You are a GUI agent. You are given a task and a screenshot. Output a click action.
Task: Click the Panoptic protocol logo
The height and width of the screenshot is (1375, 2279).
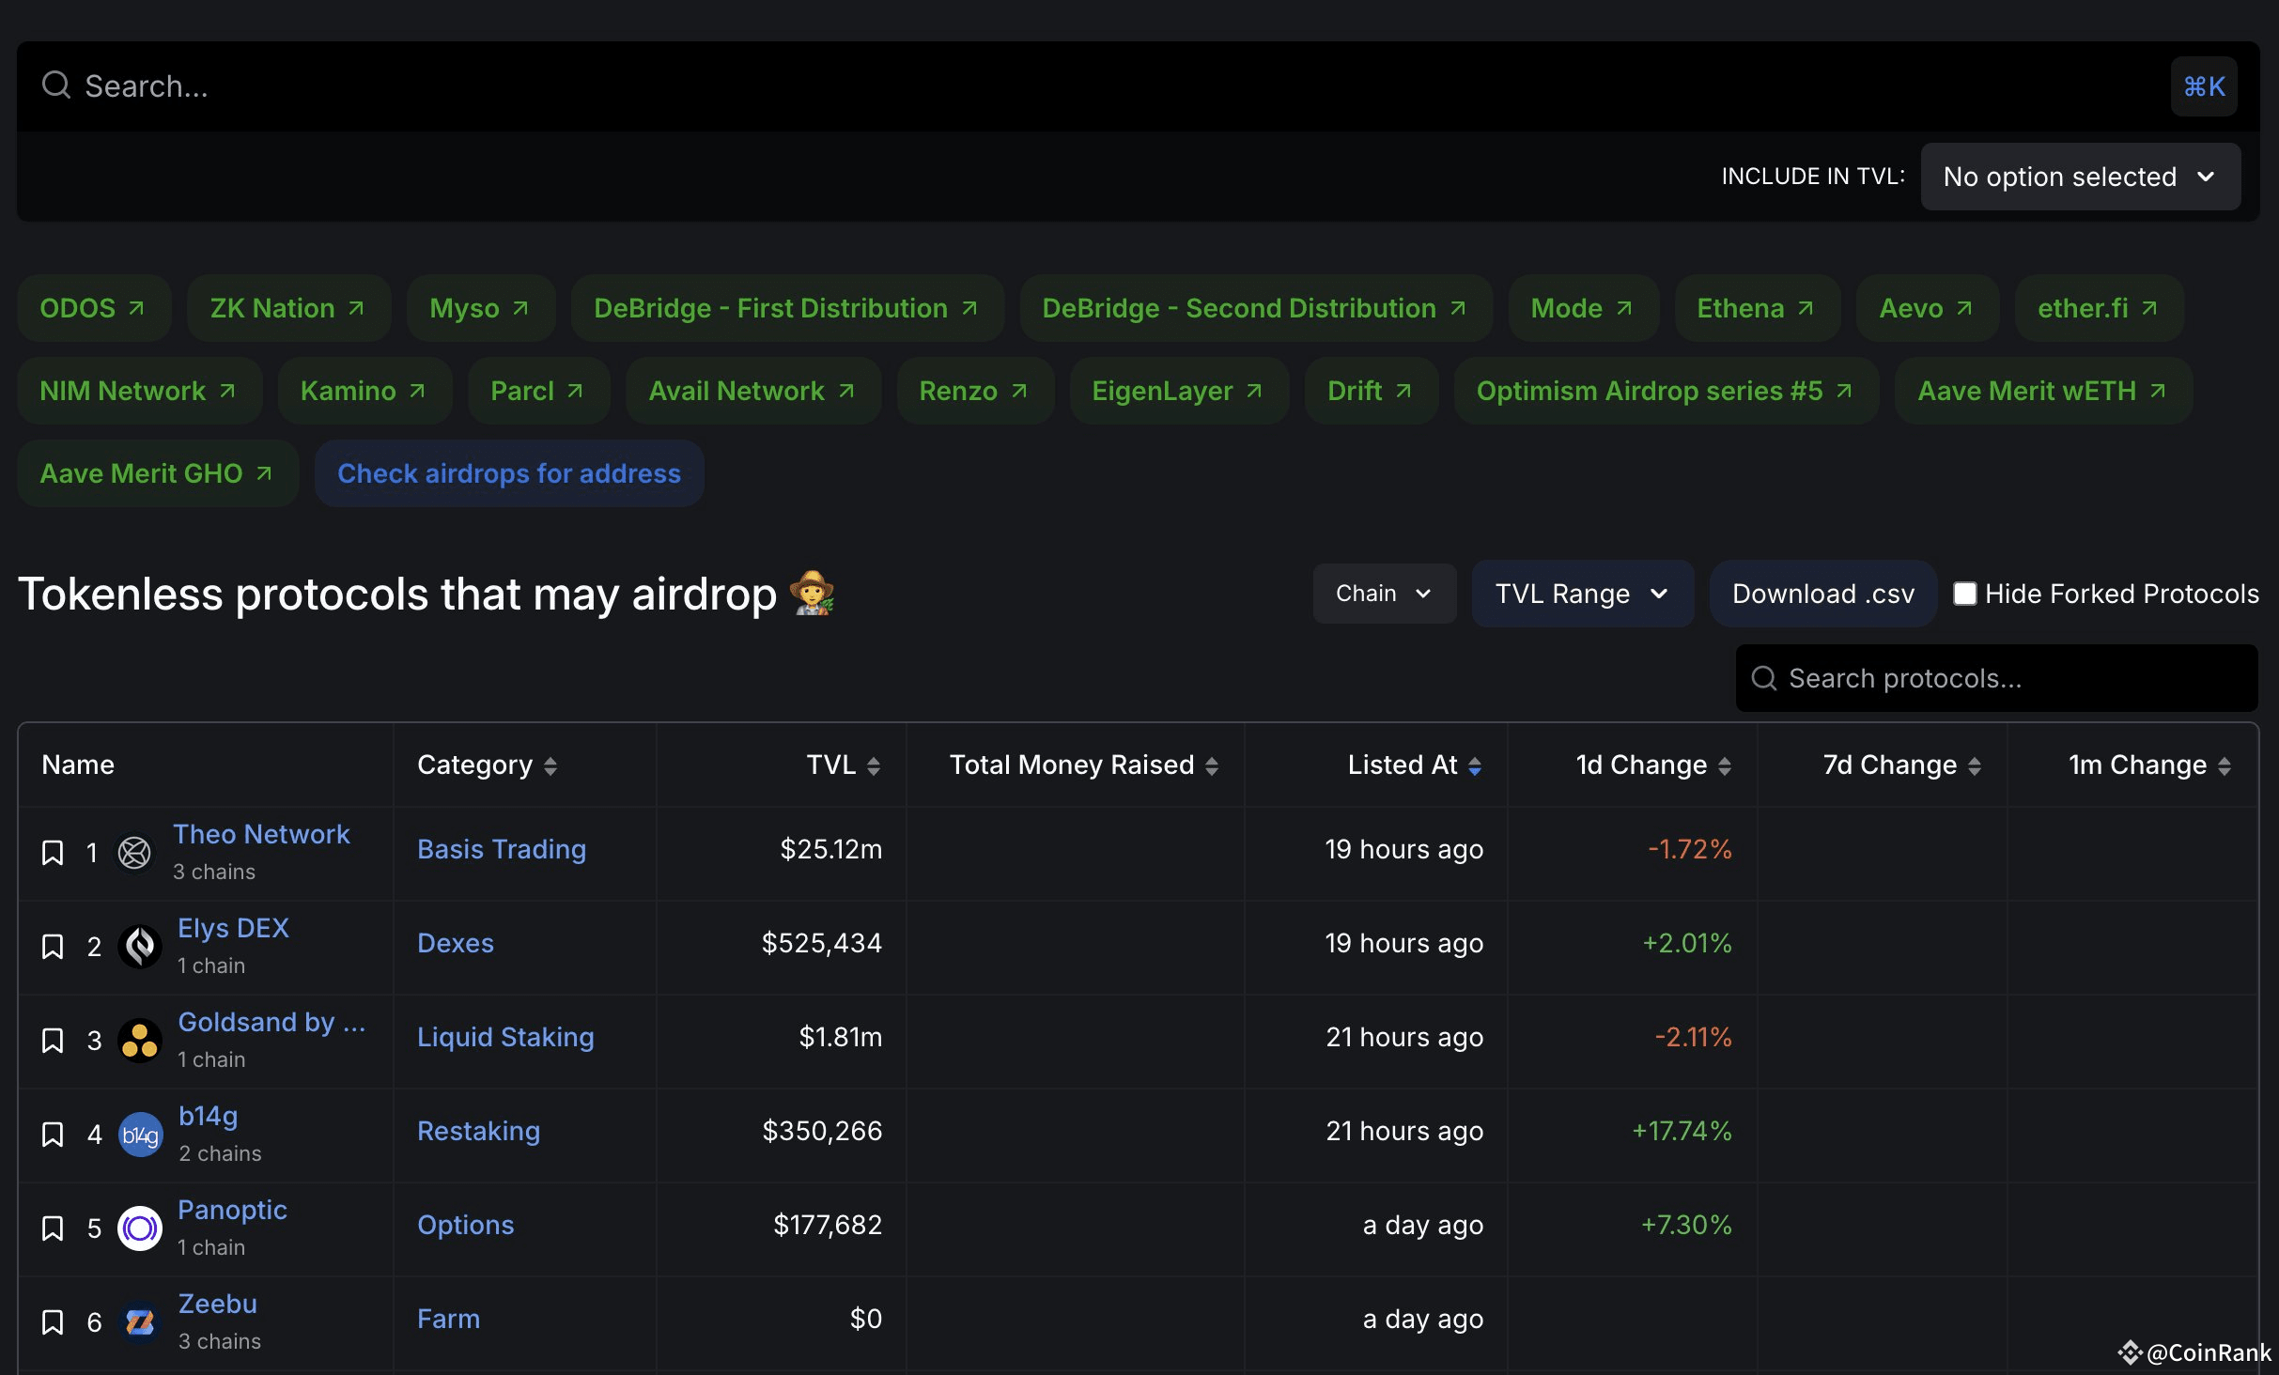pyautogui.click(x=139, y=1228)
